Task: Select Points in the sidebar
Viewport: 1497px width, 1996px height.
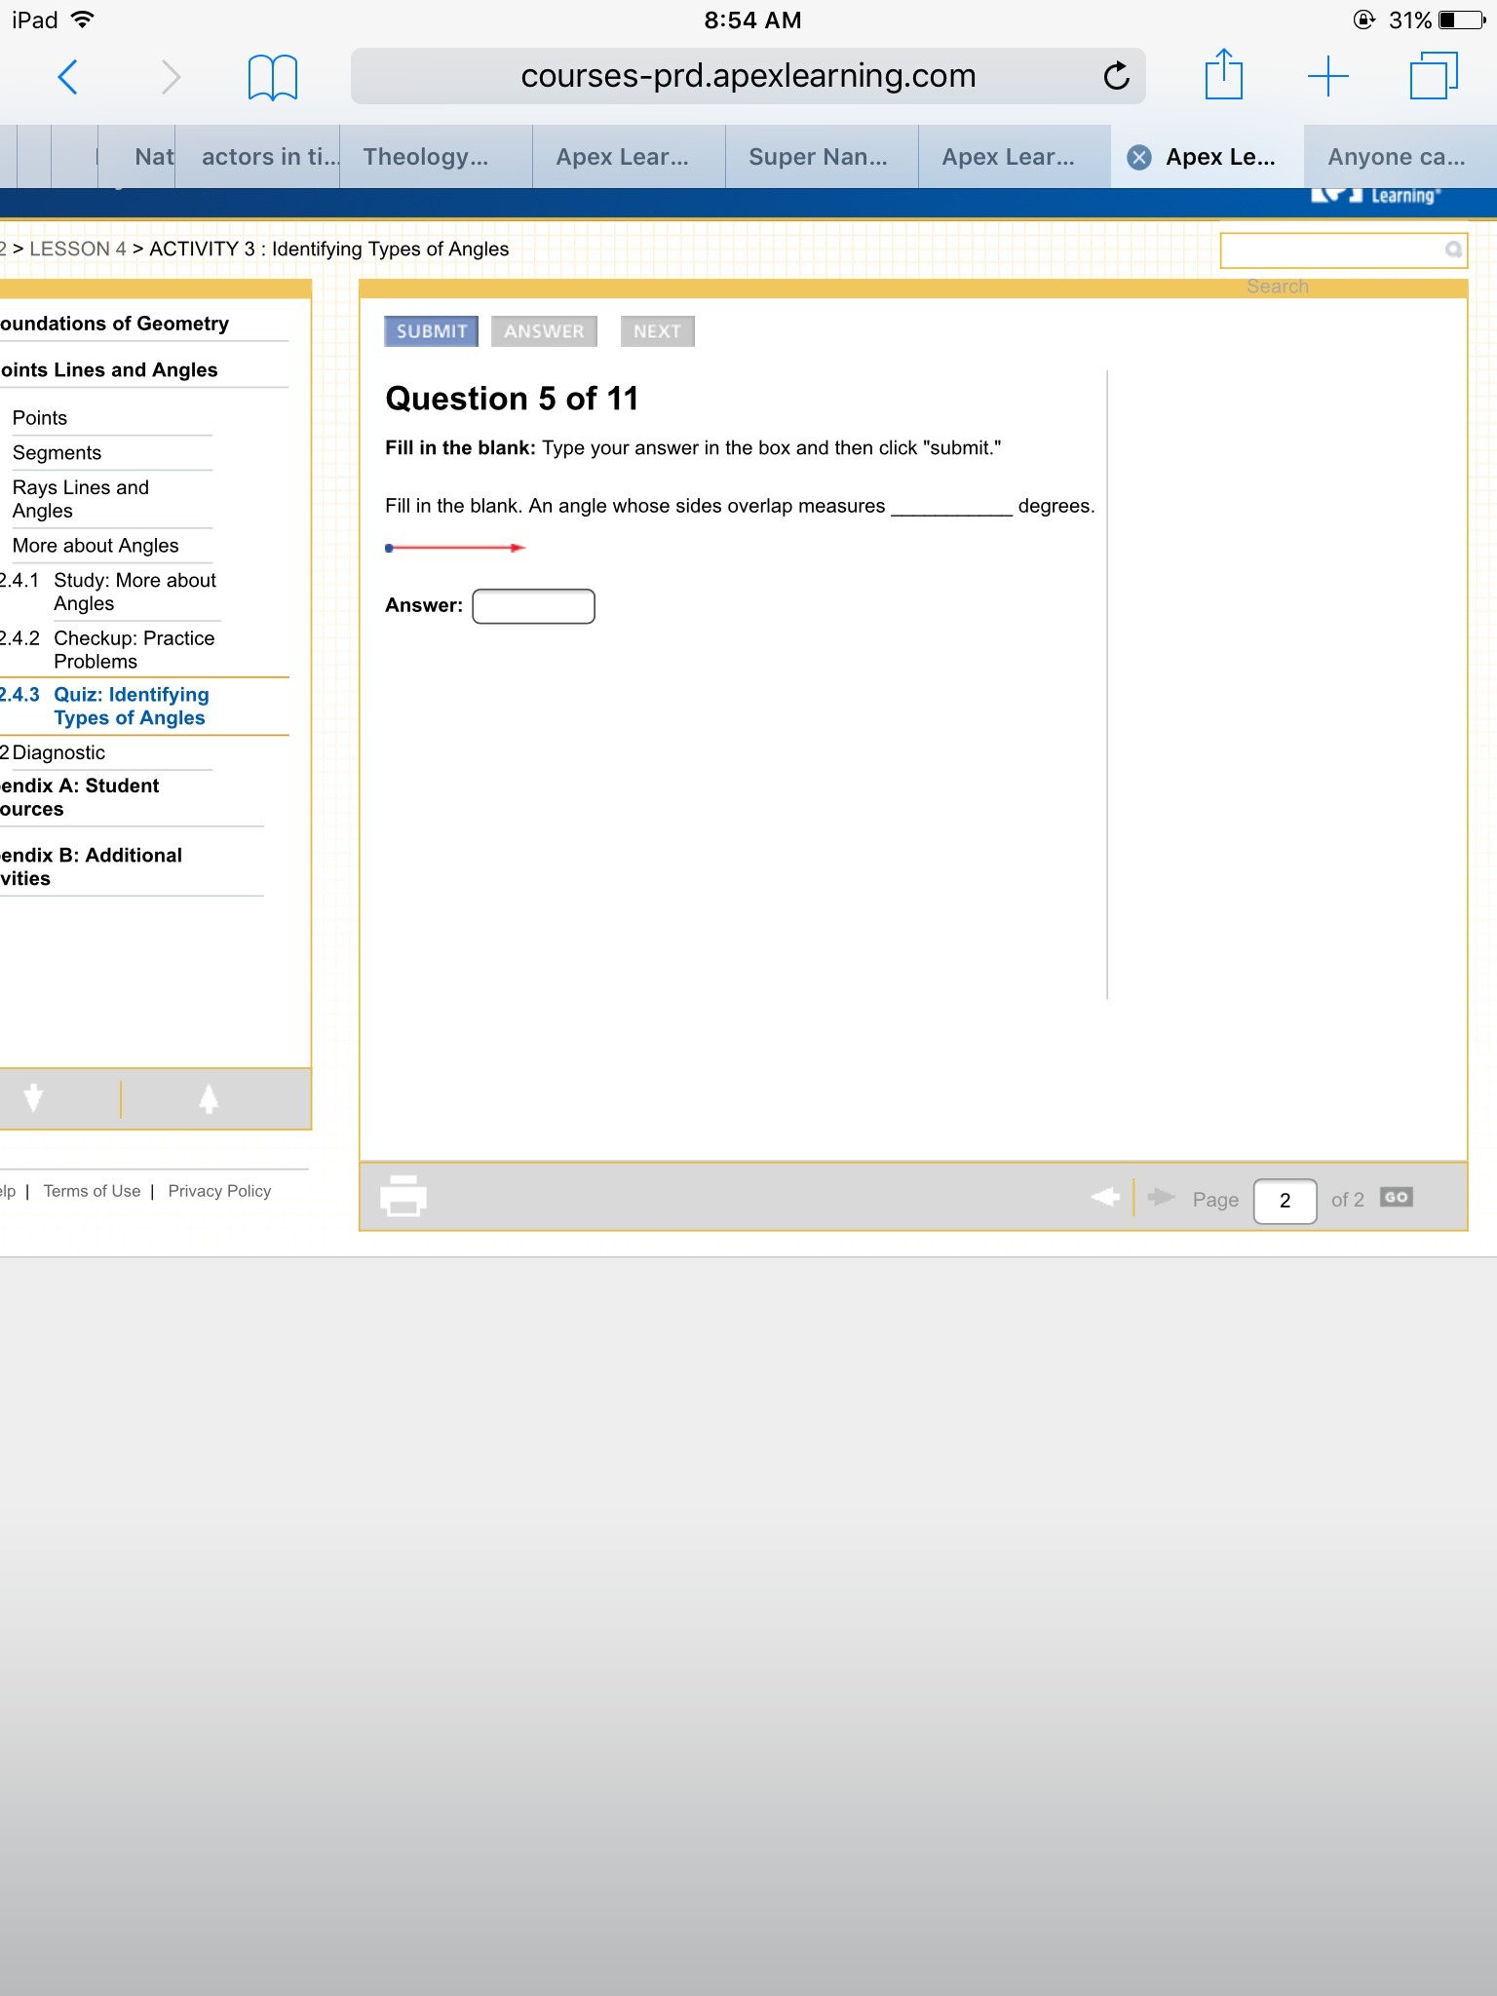Action: click(x=40, y=418)
